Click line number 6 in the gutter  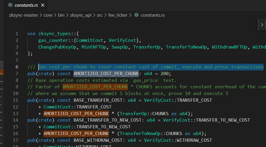(x=17, y=67)
